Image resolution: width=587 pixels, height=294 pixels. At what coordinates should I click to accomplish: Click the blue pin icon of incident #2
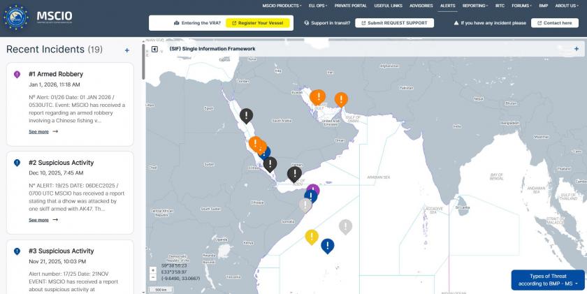(17, 163)
